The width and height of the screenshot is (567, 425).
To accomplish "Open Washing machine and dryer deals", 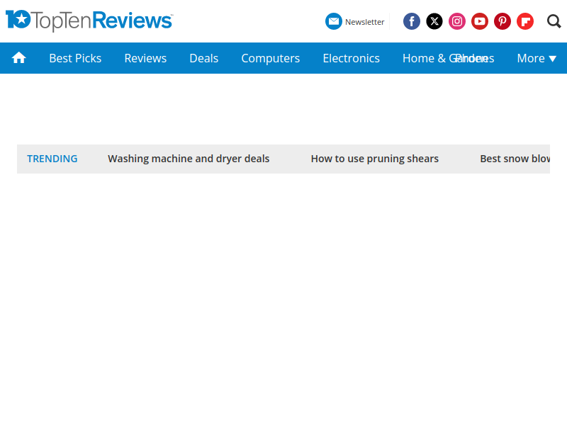I will point(189,159).
